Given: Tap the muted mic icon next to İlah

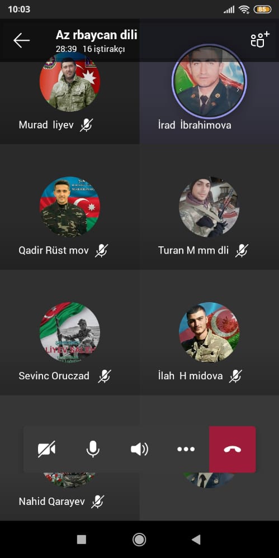Looking at the screenshot, I should click(x=235, y=376).
